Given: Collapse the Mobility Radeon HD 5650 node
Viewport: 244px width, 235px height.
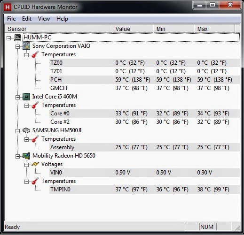Looking at the screenshot, I should coord(18,156).
